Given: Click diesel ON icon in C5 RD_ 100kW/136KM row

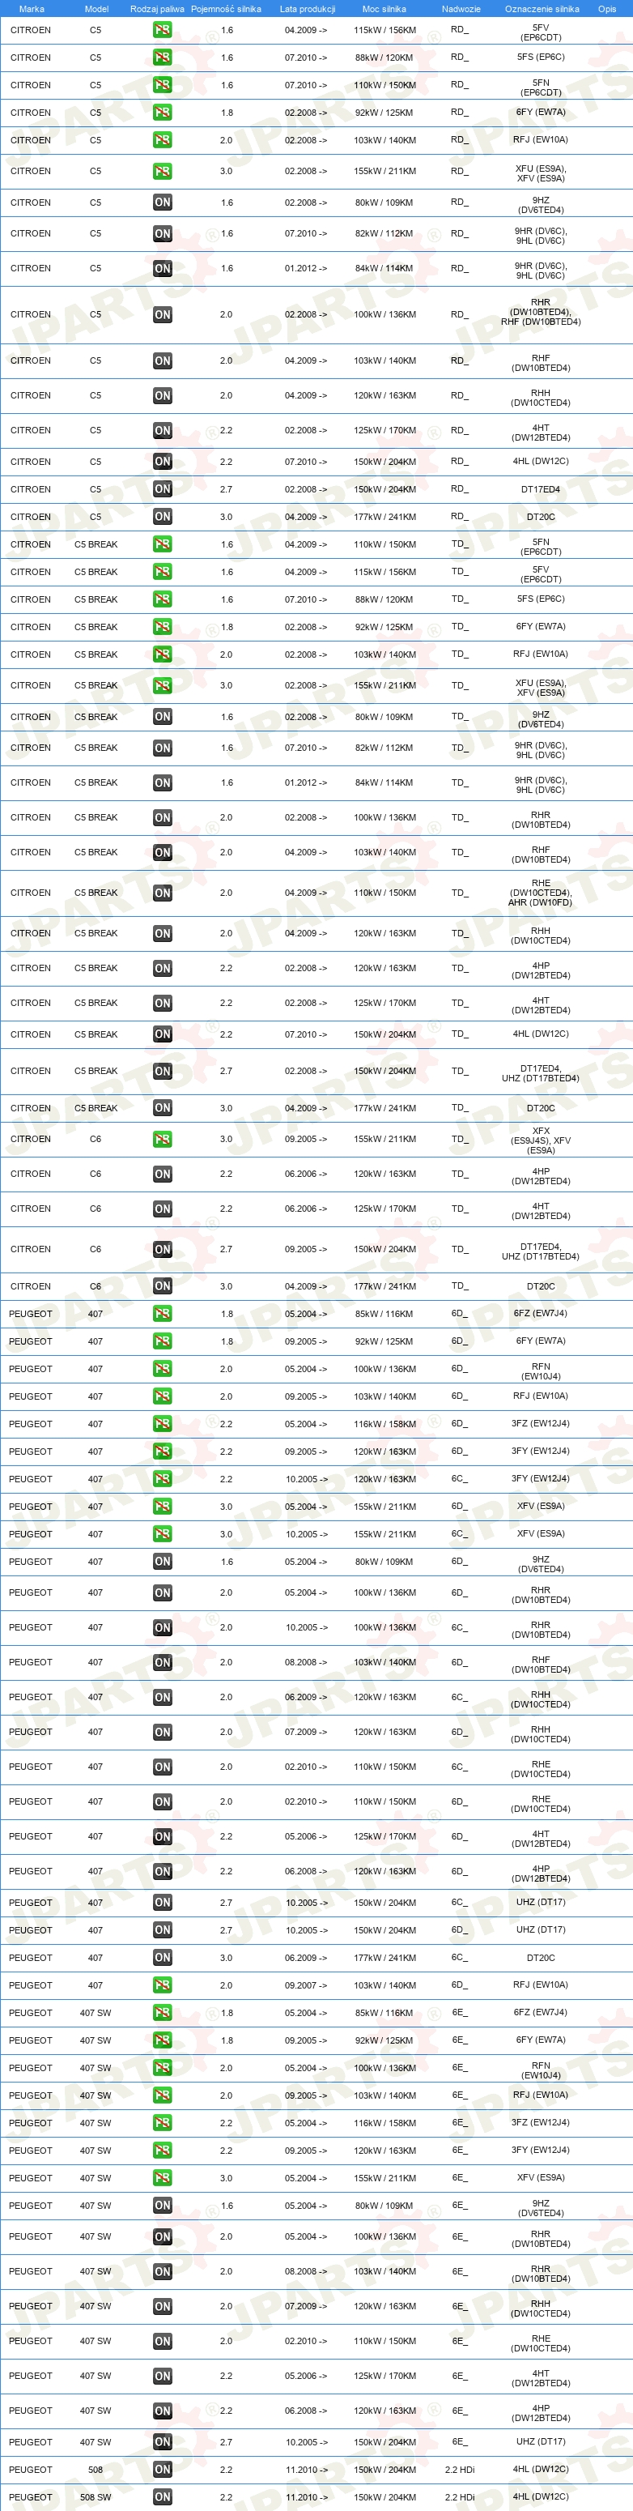Looking at the screenshot, I should pyautogui.click(x=163, y=315).
